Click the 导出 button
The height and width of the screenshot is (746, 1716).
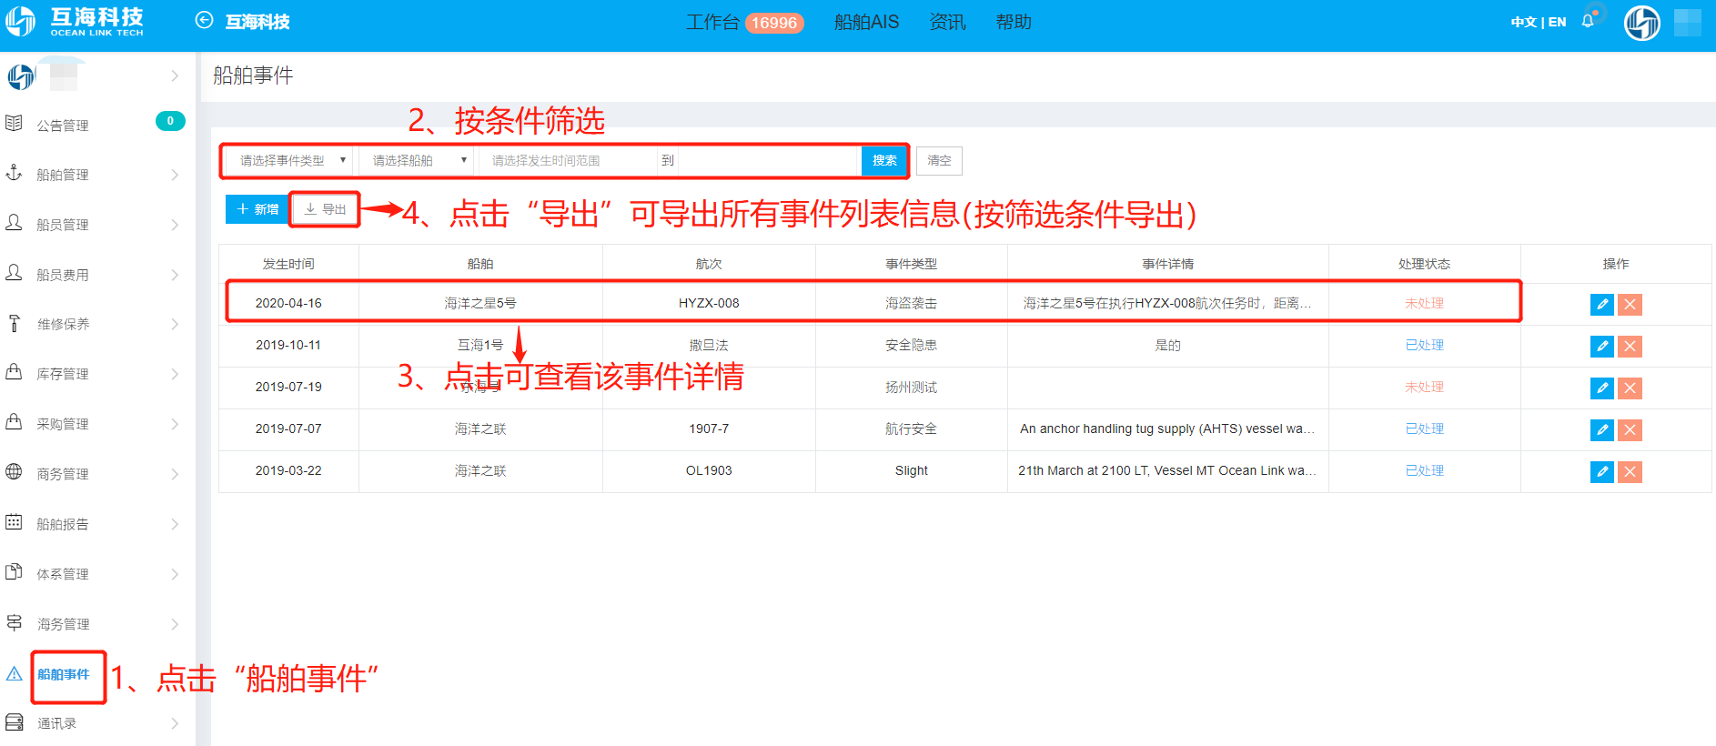tap(325, 209)
